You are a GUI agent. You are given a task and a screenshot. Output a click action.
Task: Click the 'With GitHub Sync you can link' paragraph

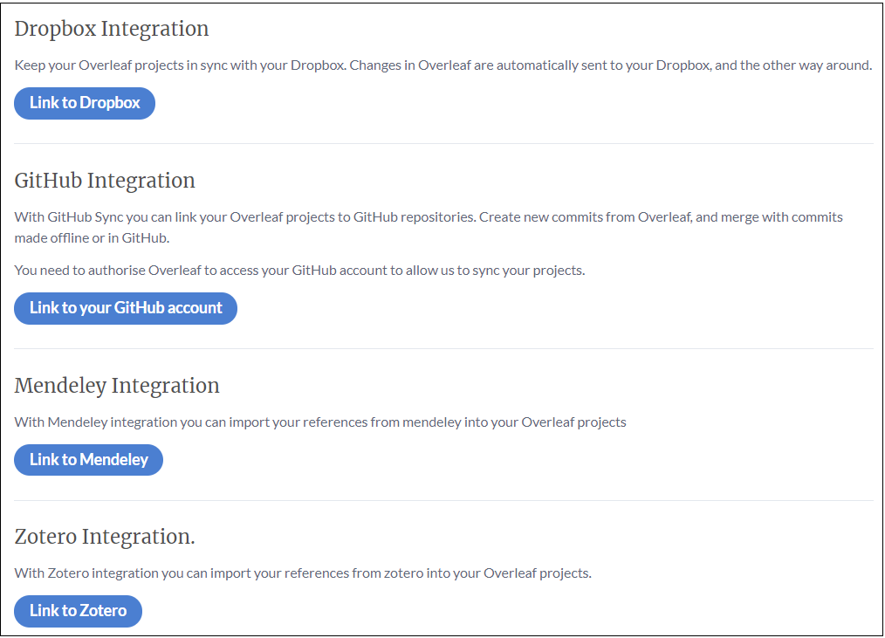pos(429,228)
